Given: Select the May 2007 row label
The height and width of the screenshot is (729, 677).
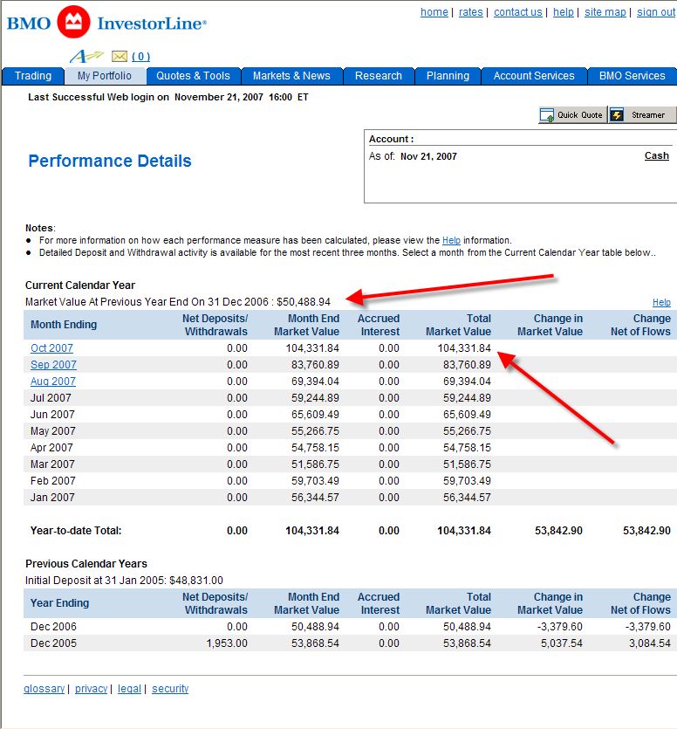Looking at the screenshot, I should [53, 431].
